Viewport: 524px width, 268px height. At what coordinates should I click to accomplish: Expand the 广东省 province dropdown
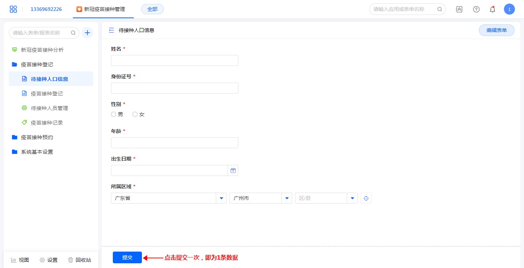pos(221,198)
